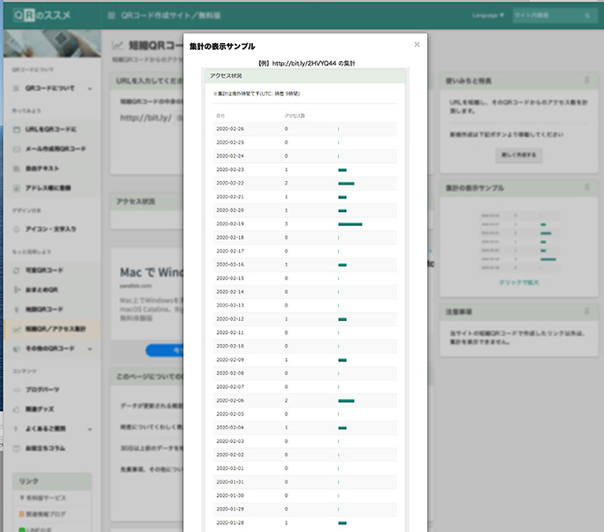Open the Language dropdown
The height and width of the screenshot is (532, 604).
[488, 16]
